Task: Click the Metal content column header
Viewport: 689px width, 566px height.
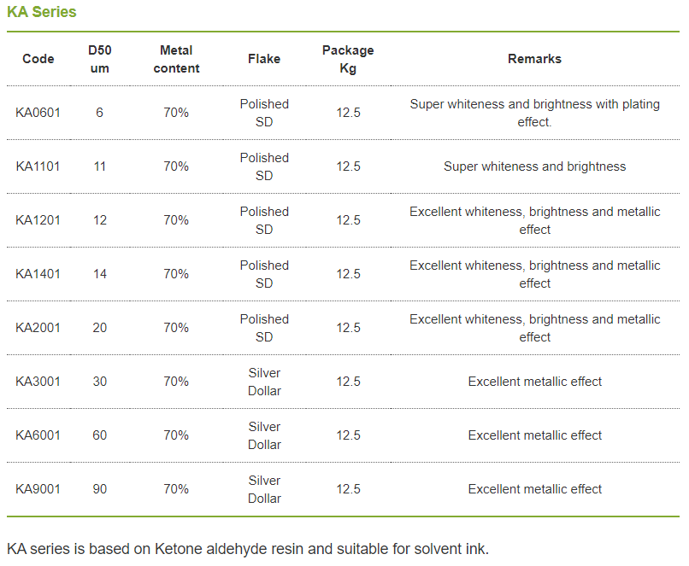Action: (176, 59)
